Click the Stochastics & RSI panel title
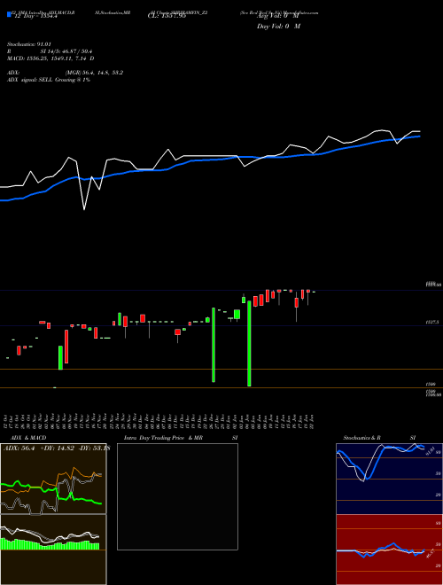Image resolution: width=443 pixels, height=585 pixels. (x=379, y=438)
